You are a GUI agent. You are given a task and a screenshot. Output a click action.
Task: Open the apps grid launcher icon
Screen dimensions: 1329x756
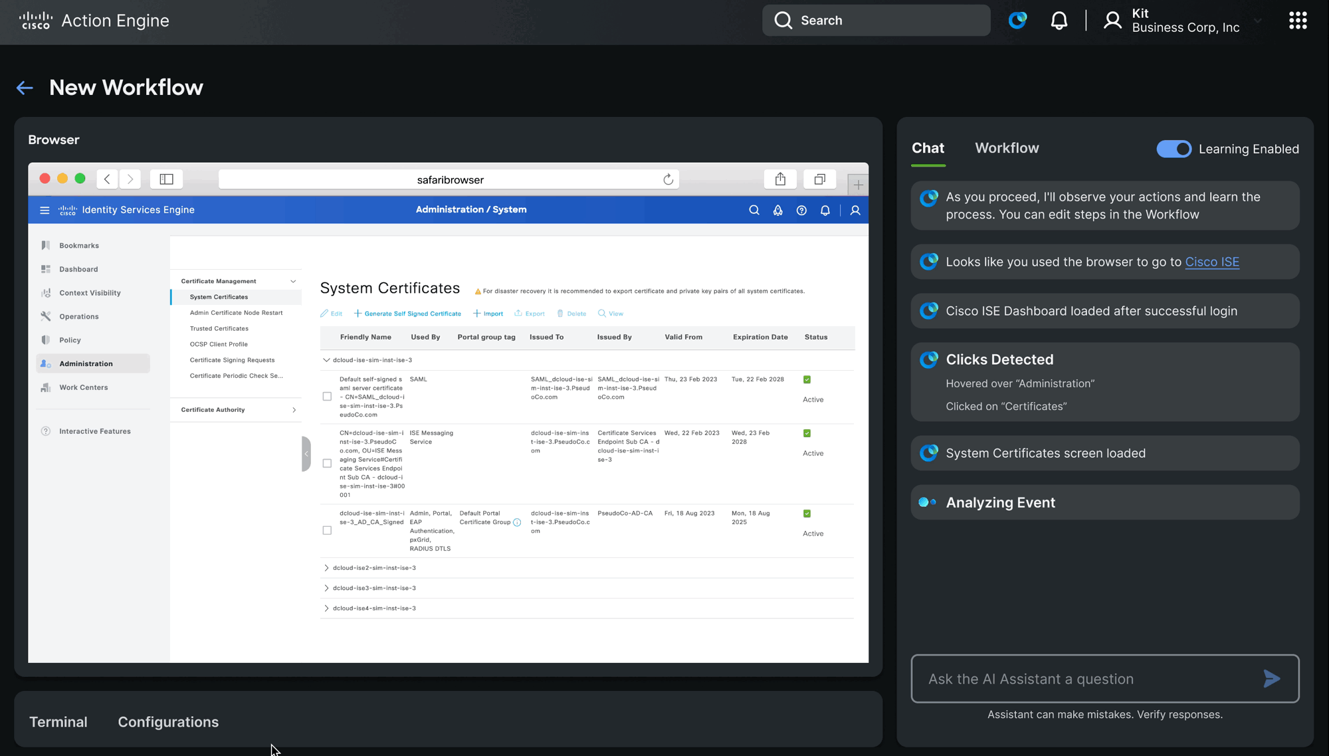pyautogui.click(x=1297, y=21)
